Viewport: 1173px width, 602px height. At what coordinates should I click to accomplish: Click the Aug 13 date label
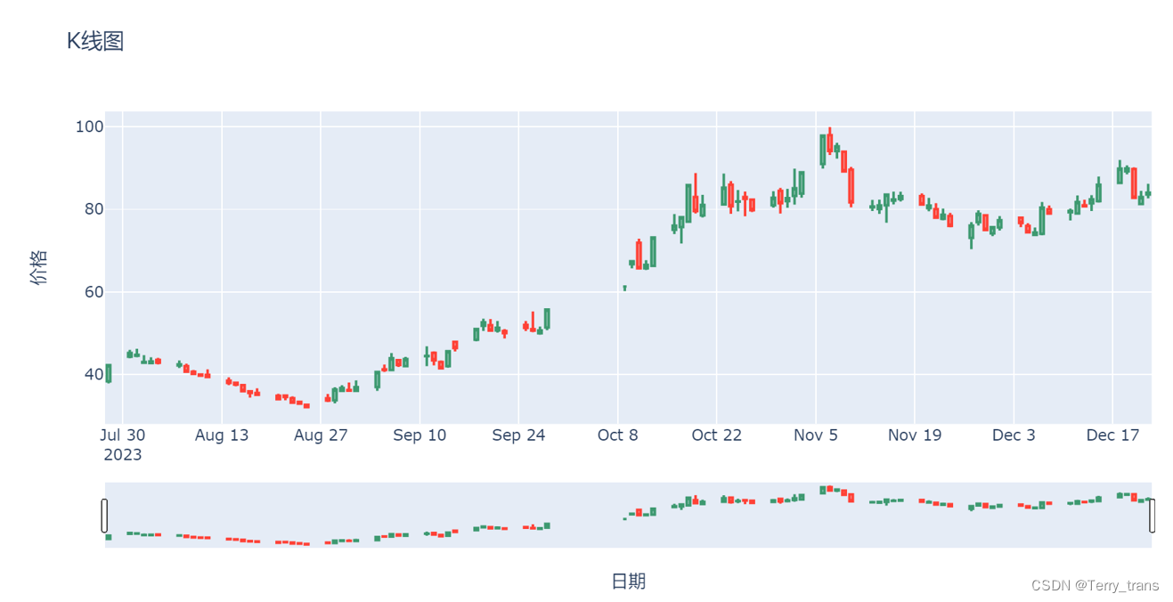point(222,435)
